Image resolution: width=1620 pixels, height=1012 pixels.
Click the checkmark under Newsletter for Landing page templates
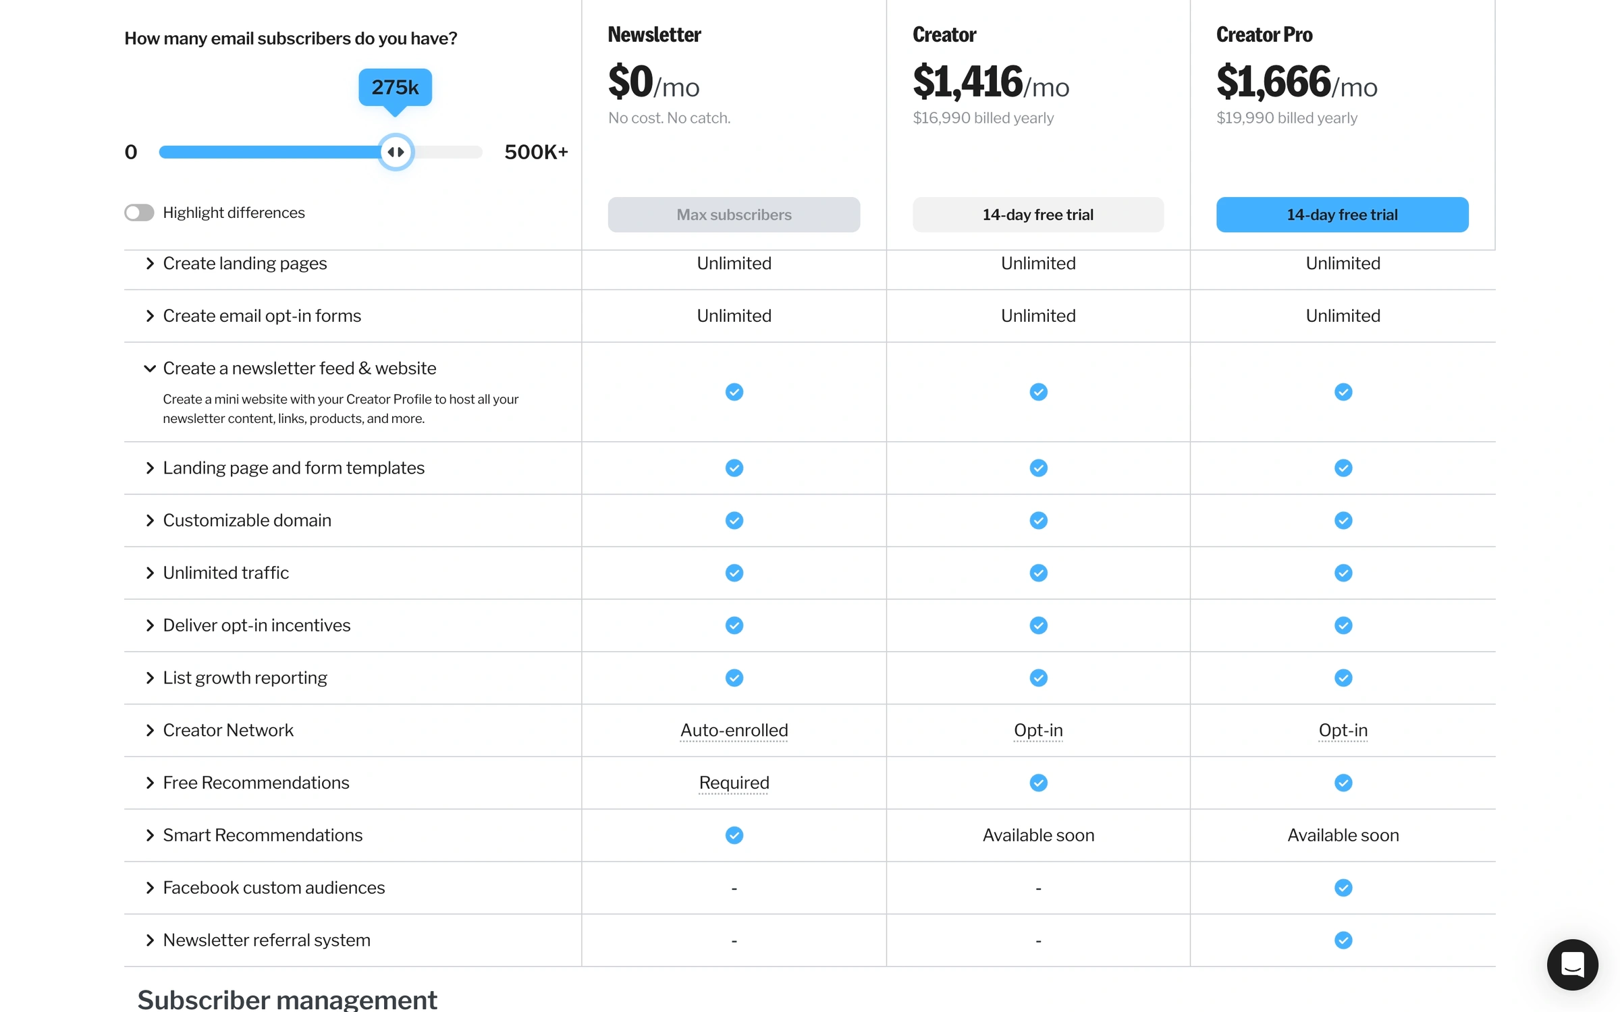[x=734, y=468]
